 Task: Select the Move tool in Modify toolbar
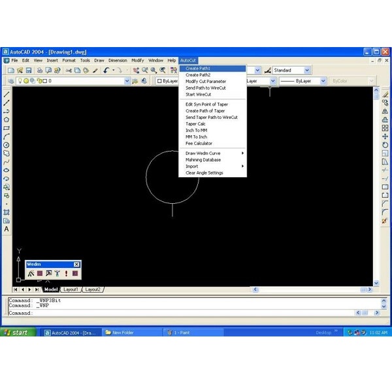tap(385, 137)
